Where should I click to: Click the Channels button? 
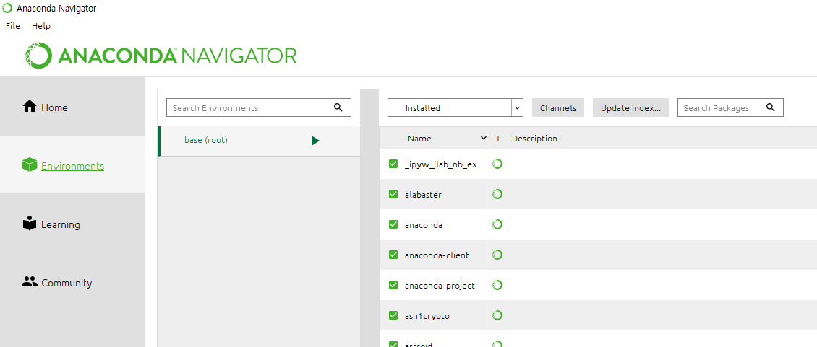[558, 107]
